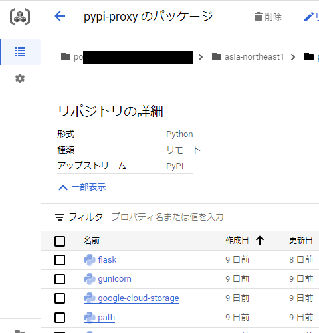Check the flask row checkbox
Screen dimensions: 319x333
(x=60, y=260)
